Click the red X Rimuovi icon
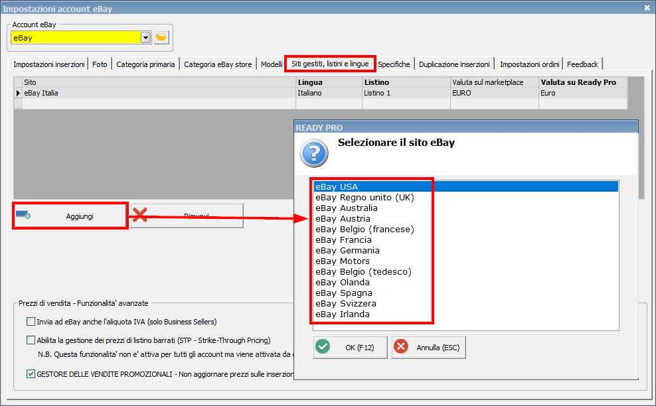656x406 pixels. (x=139, y=215)
